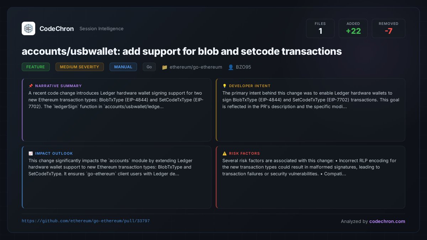Image resolution: width=427 pixels, height=240 pixels.
Task: Click the FILES 1 stat box
Action: [x=320, y=28]
